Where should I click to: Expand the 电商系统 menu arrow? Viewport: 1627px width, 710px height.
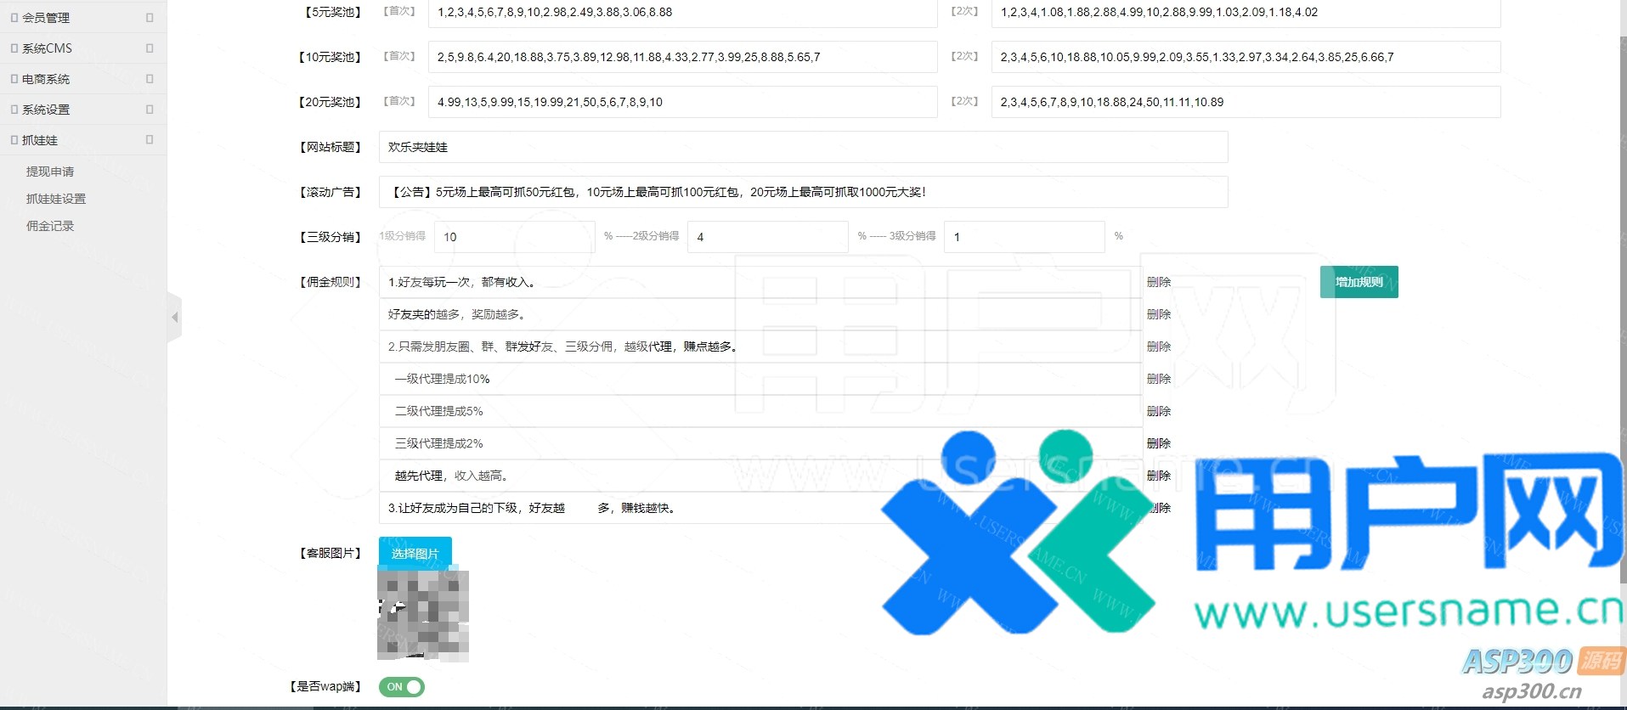pyautogui.click(x=150, y=79)
